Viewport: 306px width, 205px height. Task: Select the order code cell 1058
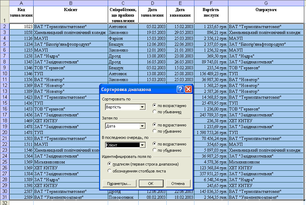coord(21,33)
